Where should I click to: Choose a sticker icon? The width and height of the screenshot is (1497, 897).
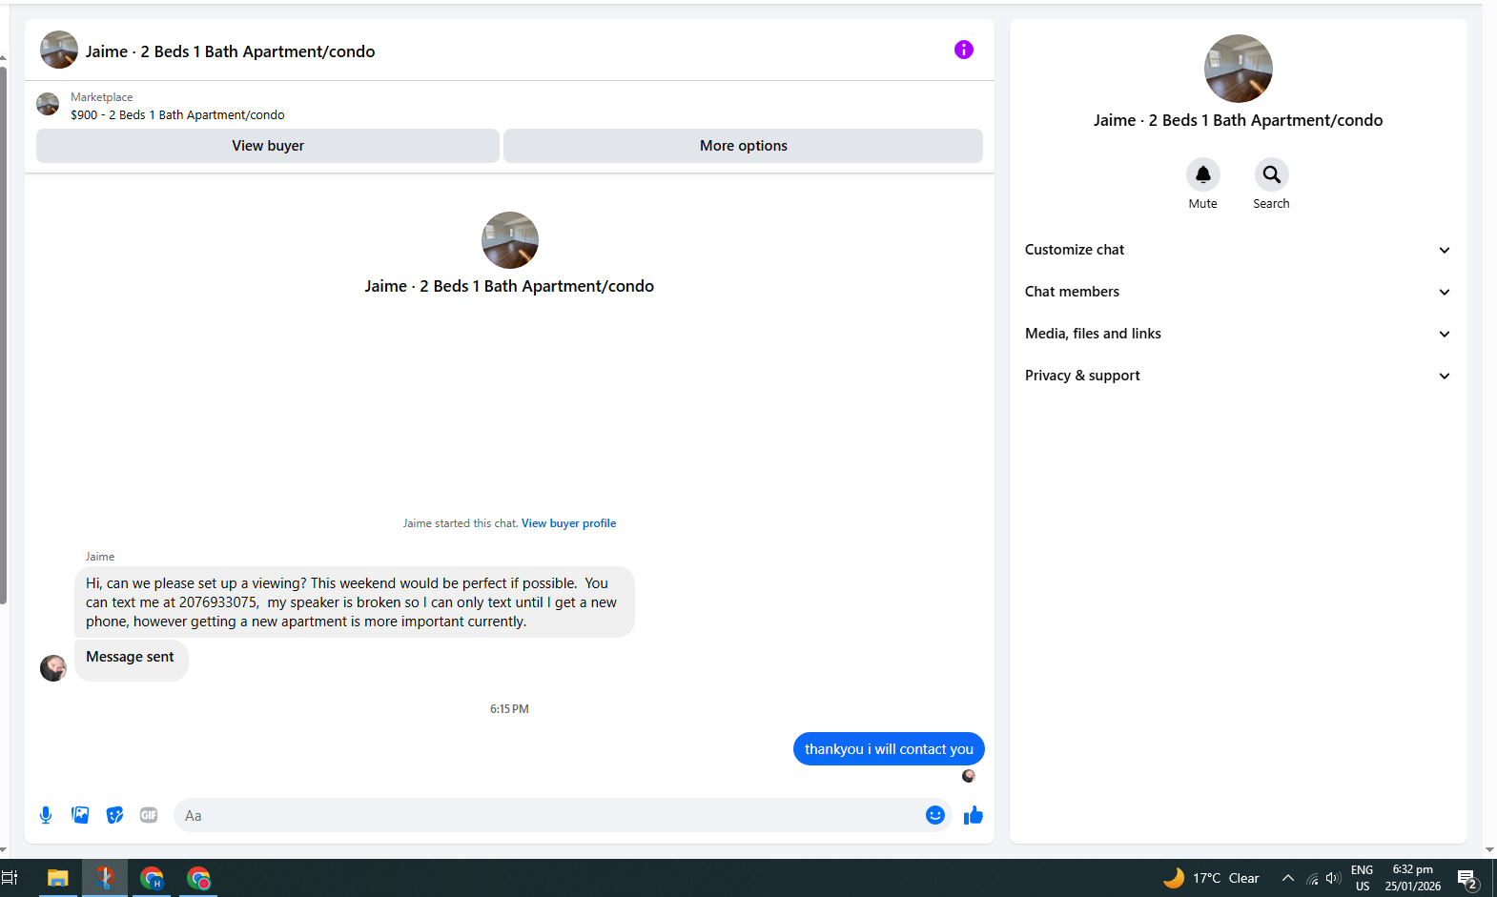(x=114, y=815)
